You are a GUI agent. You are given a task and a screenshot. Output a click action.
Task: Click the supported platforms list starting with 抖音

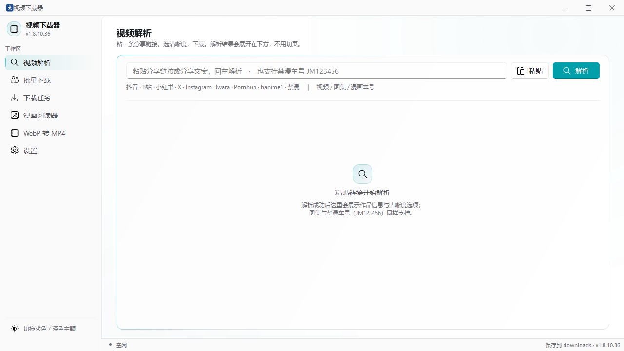coord(213,87)
